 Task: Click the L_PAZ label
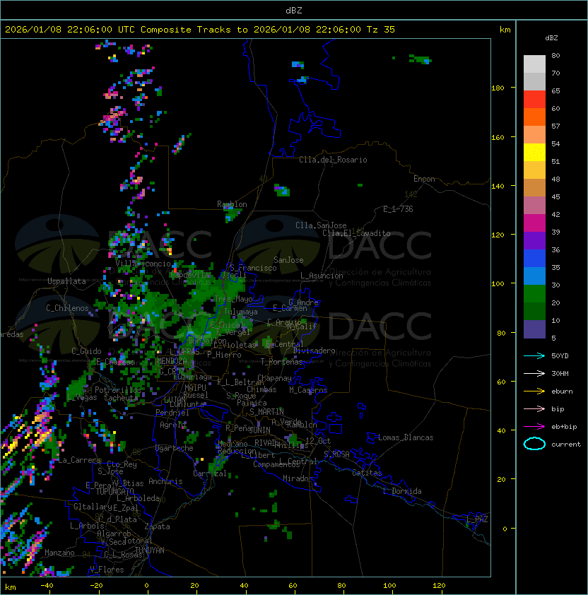click(477, 519)
